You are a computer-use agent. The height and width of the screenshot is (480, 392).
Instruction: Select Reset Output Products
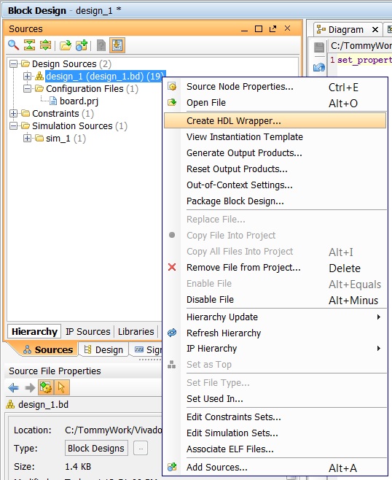(275, 169)
